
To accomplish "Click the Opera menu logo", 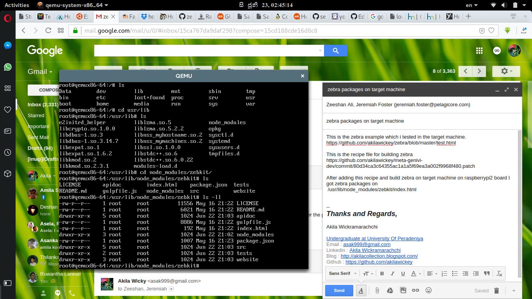I will click(7, 18).
